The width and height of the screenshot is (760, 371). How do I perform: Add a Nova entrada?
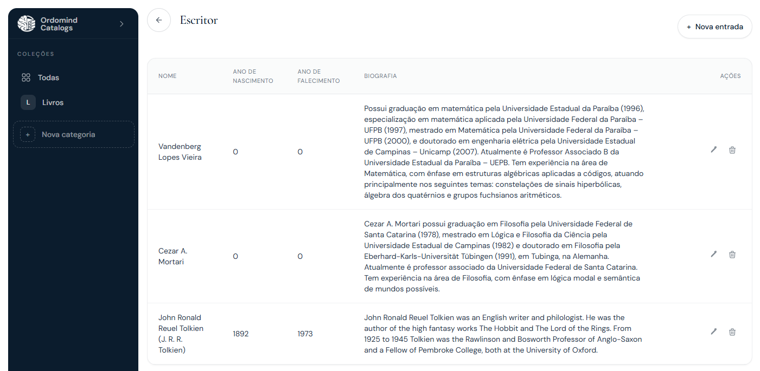click(714, 27)
